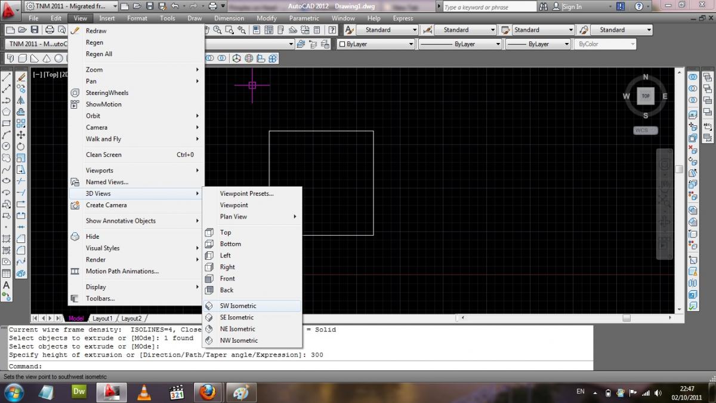Click the Multileader Style icon
The height and width of the screenshot is (403, 716).
point(584,30)
